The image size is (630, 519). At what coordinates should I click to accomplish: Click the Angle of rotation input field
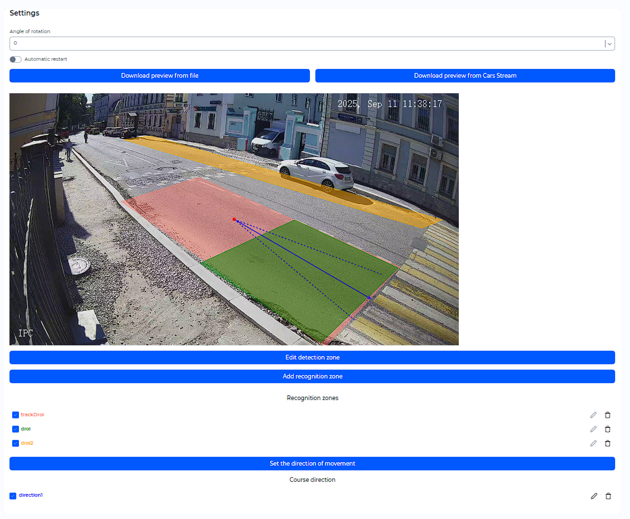(x=271, y=43)
